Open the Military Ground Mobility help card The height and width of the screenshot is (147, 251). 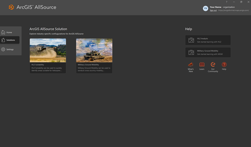pos(208,52)
